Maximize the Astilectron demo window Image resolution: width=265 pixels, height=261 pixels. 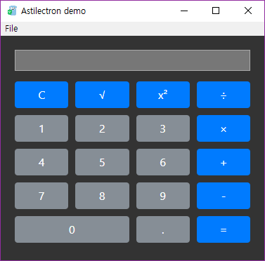216,11
